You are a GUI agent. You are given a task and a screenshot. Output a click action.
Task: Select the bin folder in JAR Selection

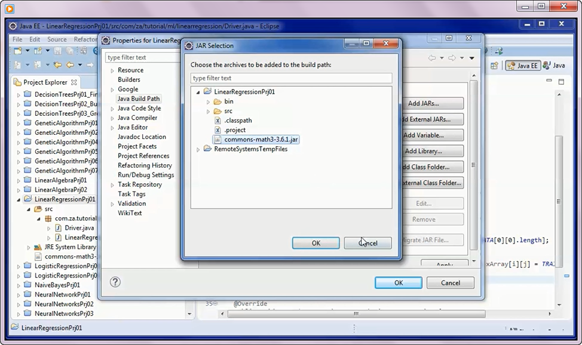point(223,101)
